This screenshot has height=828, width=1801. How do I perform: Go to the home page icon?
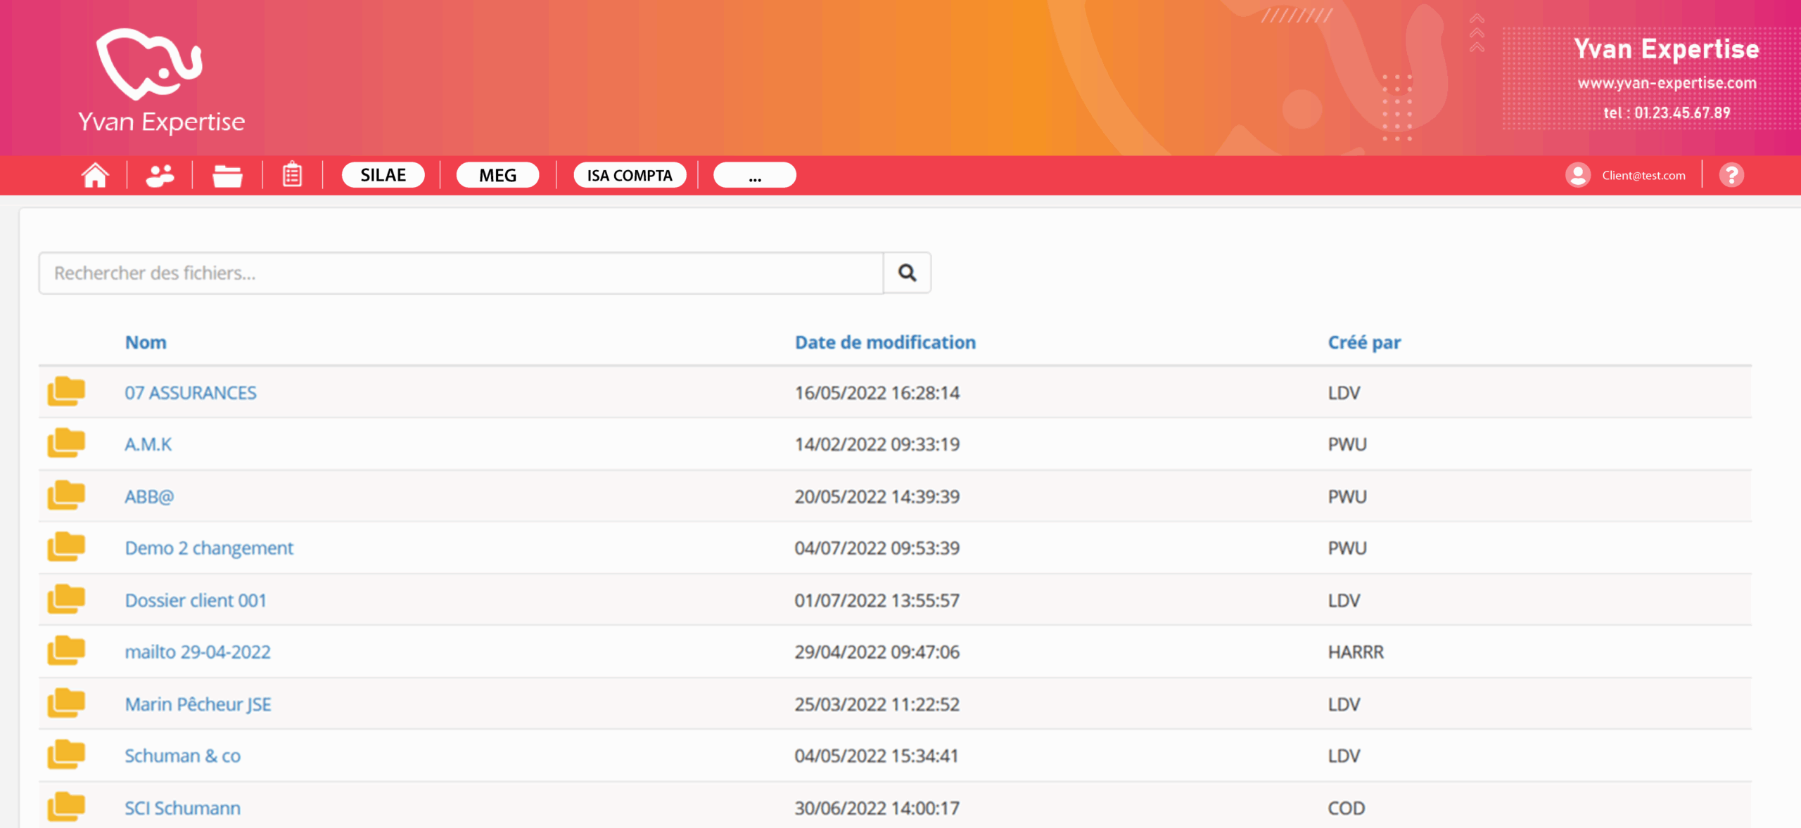coord(95,175)
